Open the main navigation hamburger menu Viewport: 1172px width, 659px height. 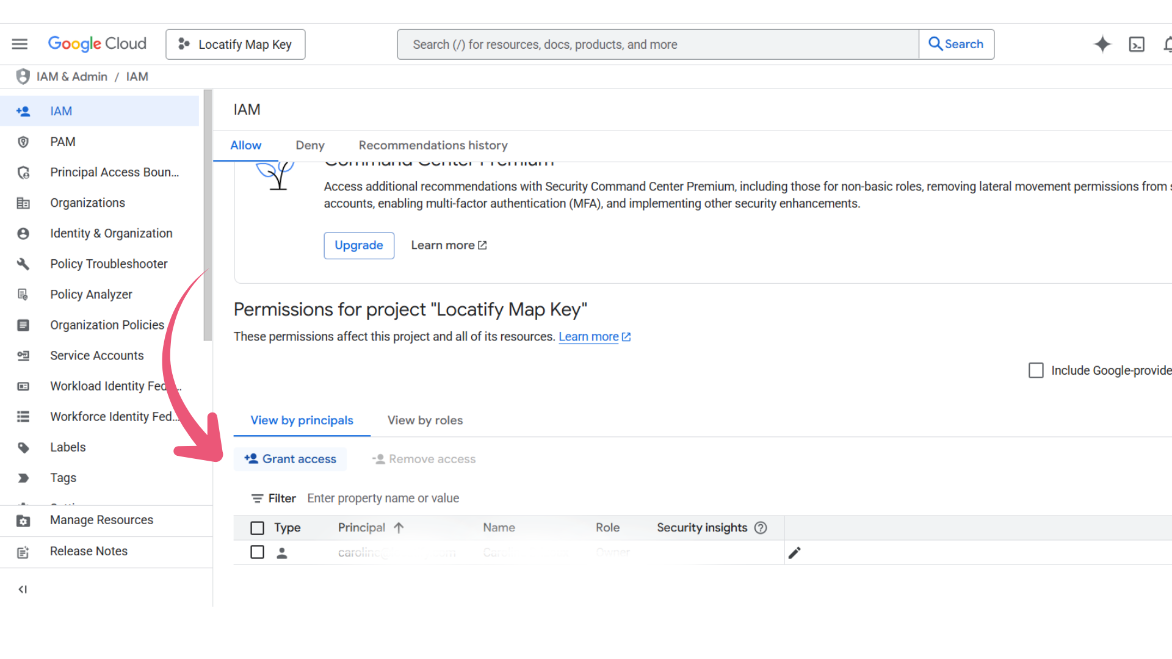click(20, 44)
